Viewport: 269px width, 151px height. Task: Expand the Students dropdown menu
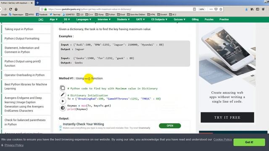click(x=123, y=20)
